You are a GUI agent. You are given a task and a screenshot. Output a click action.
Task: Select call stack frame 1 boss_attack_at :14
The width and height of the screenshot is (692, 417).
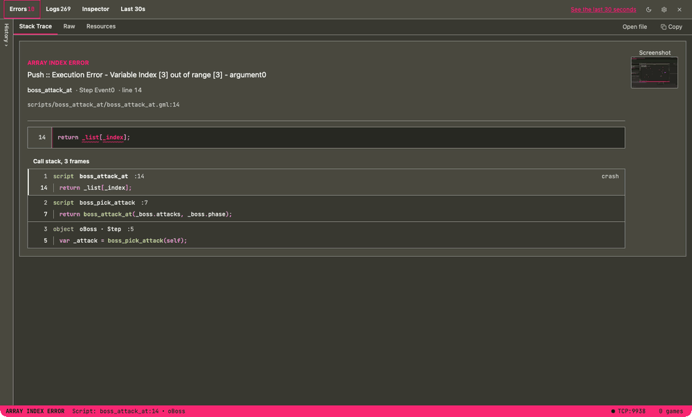[326, 182]
